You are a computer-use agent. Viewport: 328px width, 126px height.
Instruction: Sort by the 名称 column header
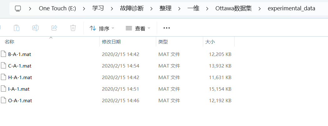(9, 42)
